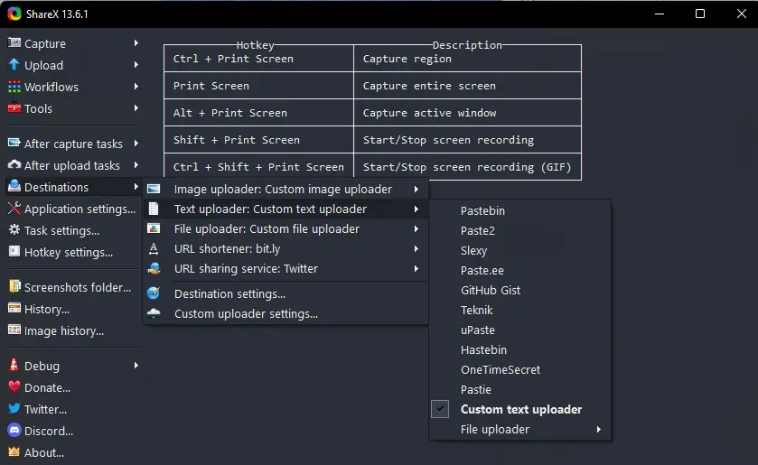Screen dimensions: 758x465
Task: Expand the Tools submenu arrow
Action: pos(136,108)
